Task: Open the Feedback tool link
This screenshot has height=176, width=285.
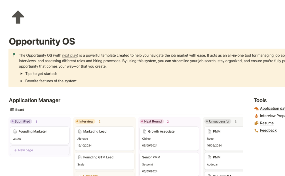Action: [x=268, y=131]
